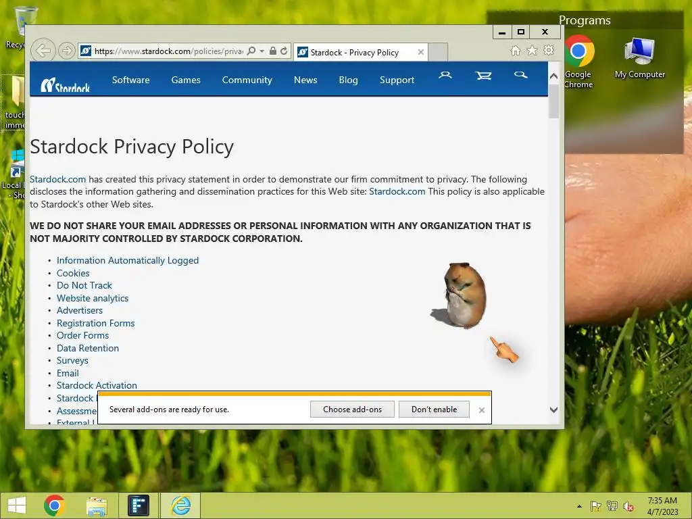Viewport: 692px width, 519px height.
Task: Open the Do Not Track link
Action: point(84,286)
